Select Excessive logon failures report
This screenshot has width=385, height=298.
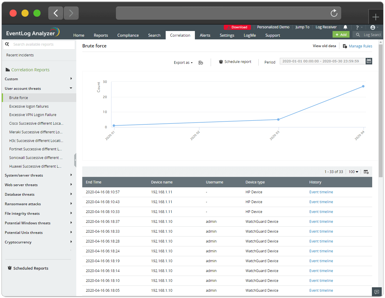(x=29, y=106)
